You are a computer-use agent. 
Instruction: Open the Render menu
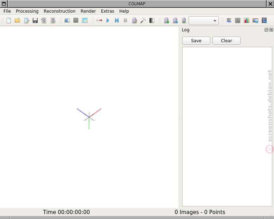click(88, 11)
